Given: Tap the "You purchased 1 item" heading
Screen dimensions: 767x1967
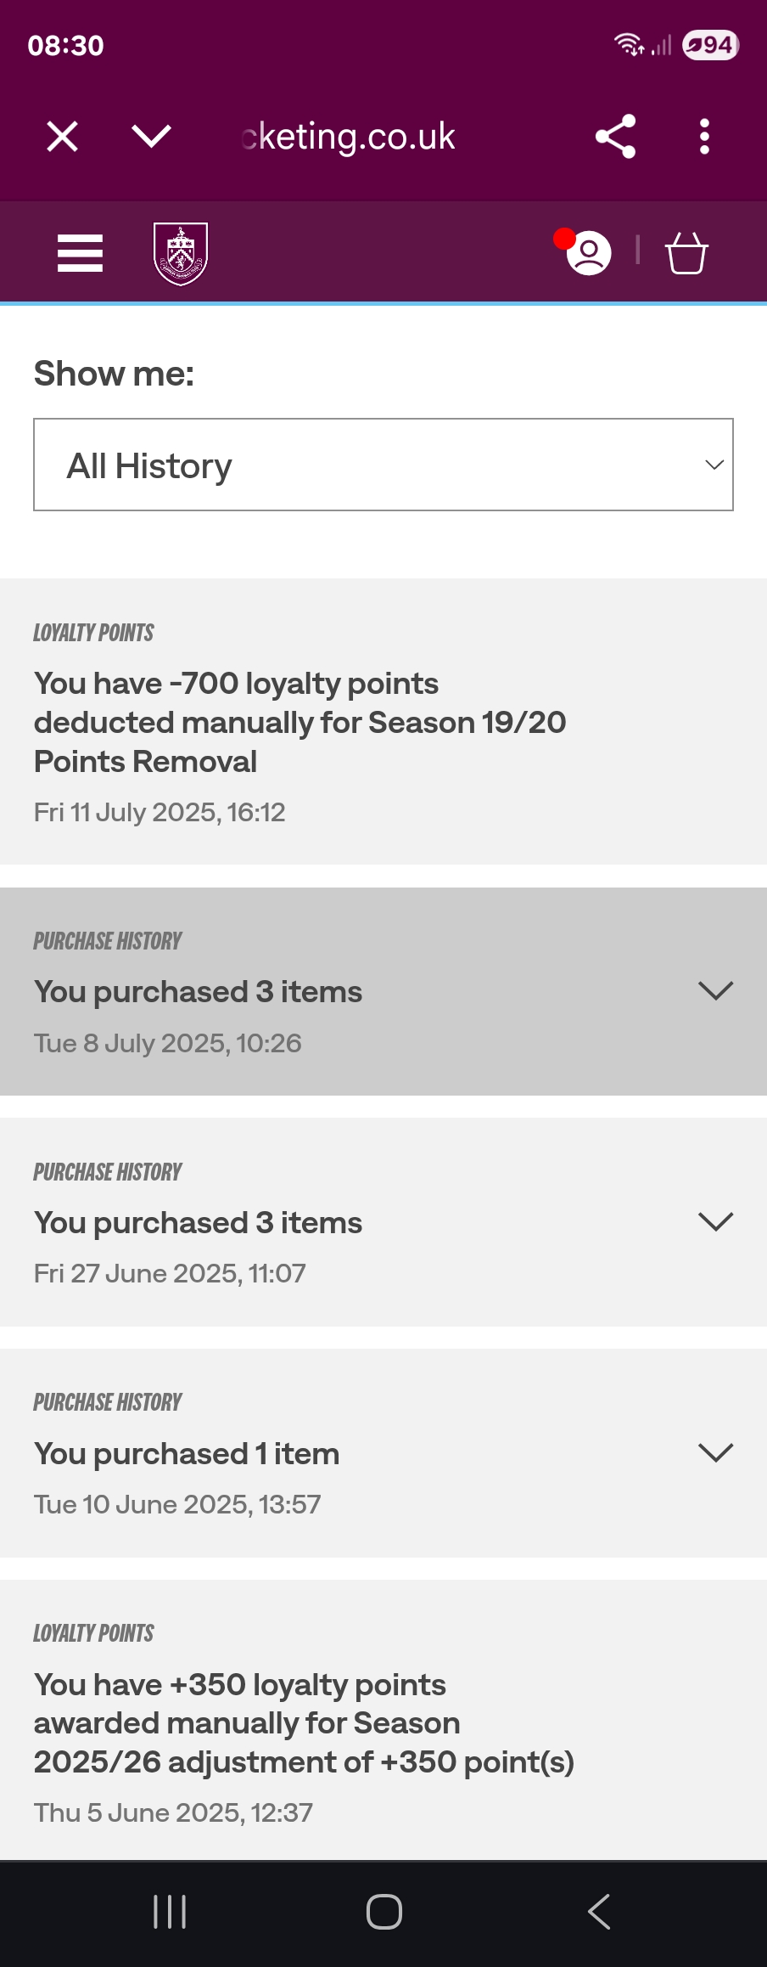Looking at the screenshot, I should [x=187, y=1454].
